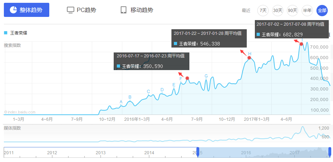Open news marker E on chart
The height and width of the screenshot is (162, 333).
coord(174,85)
